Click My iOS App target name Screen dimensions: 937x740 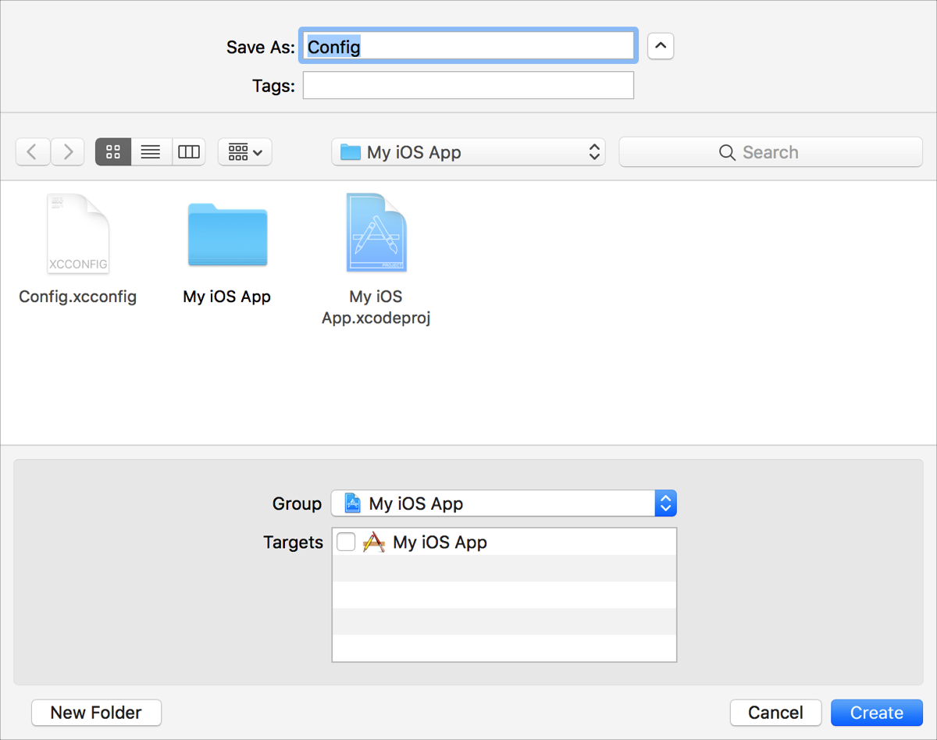click(x=440, y=542)
